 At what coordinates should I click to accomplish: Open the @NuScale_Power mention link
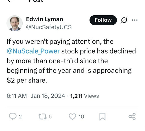[33, 51]
